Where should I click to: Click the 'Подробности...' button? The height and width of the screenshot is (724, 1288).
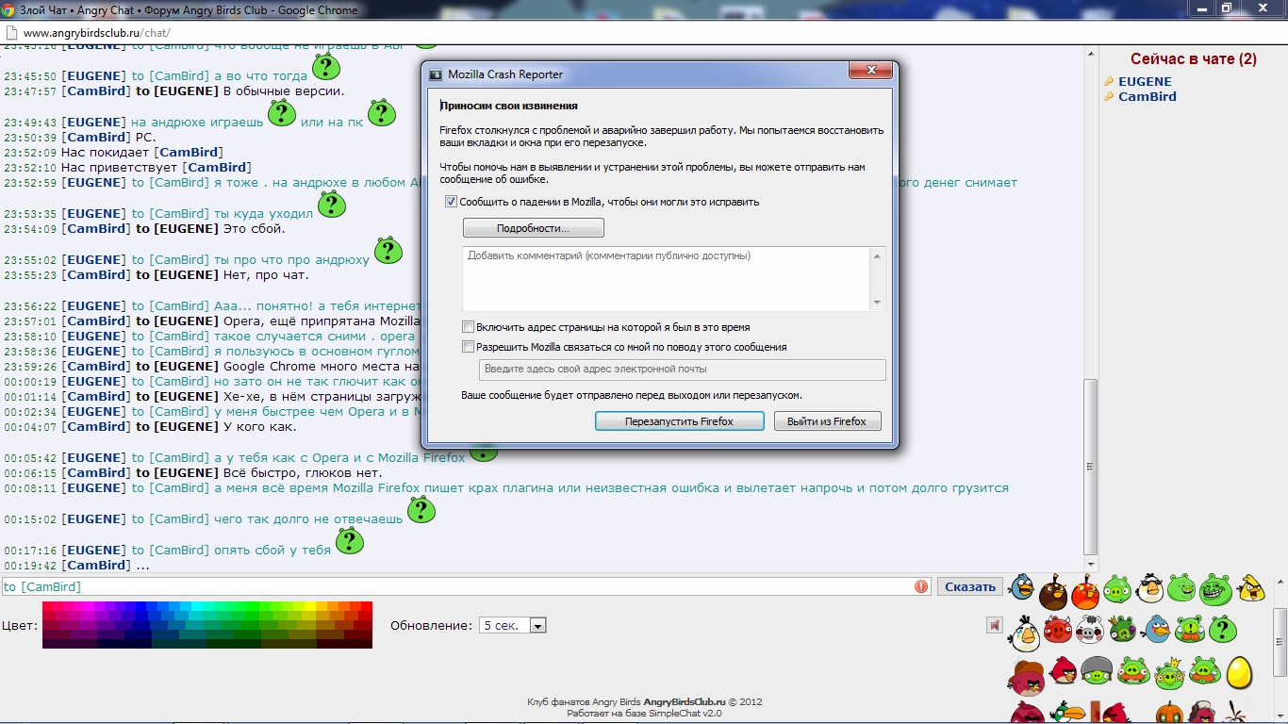534,228
